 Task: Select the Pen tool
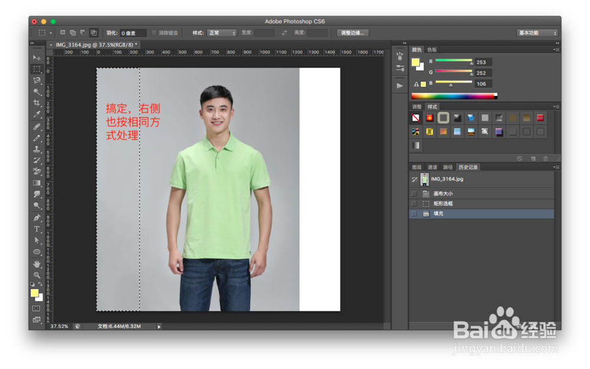(x=37, y=218)
